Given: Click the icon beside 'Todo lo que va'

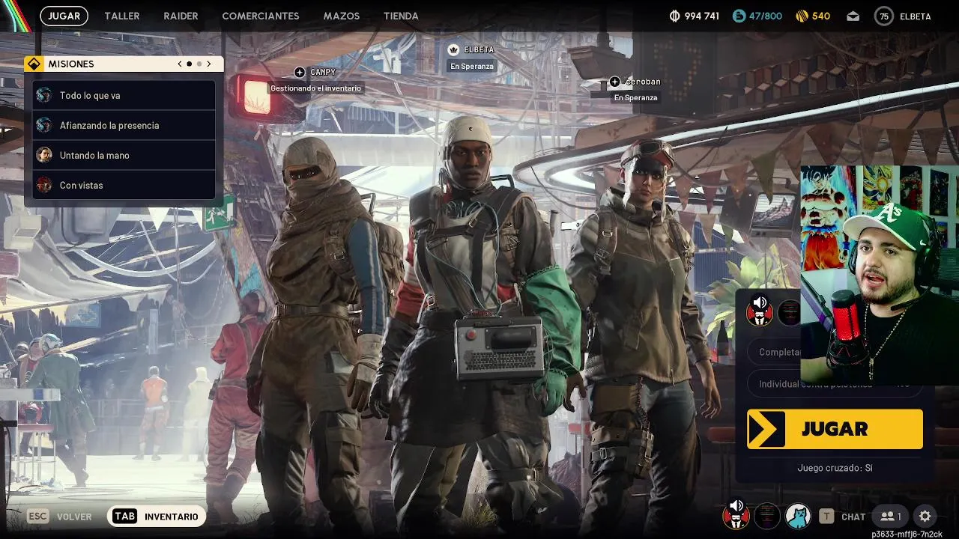Looking at the screenshot, I should click(x=44, y=95).
